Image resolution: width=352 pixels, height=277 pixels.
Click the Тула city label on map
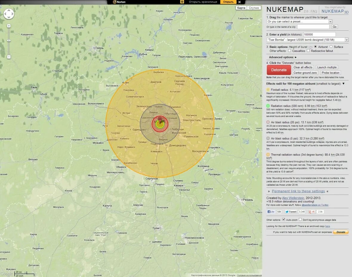pos(156,228)
